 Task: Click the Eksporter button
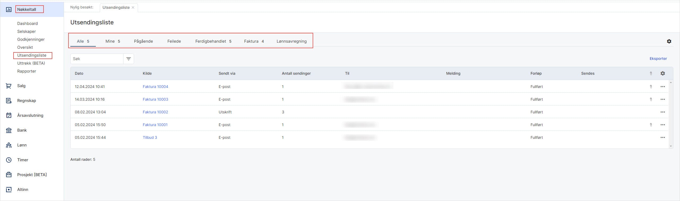point(658,59)
